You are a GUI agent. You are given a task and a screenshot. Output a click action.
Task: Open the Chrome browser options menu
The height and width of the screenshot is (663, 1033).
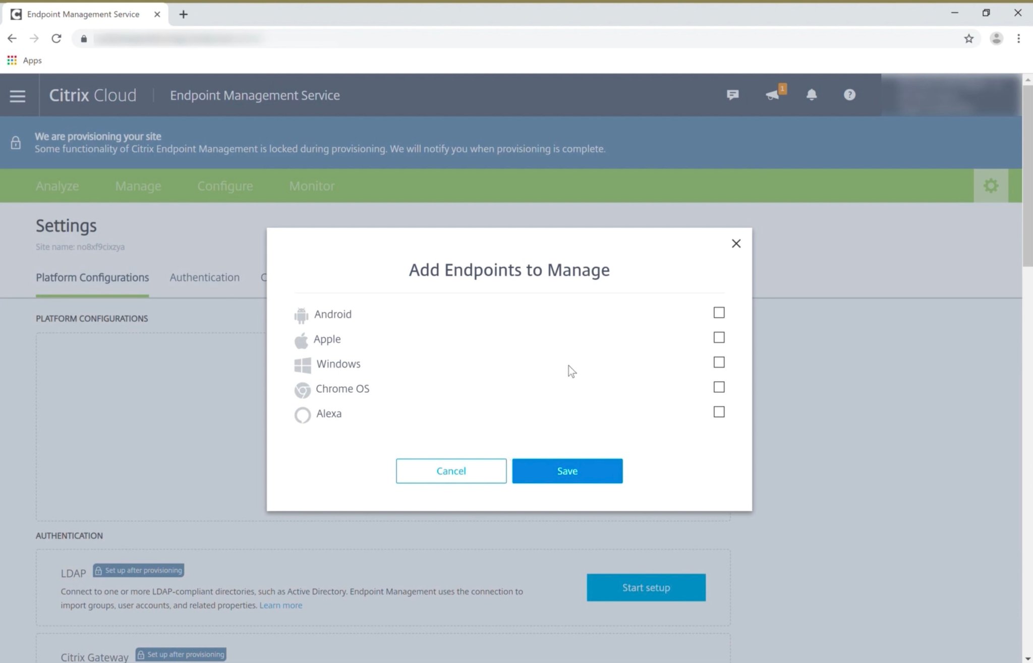1019,38
